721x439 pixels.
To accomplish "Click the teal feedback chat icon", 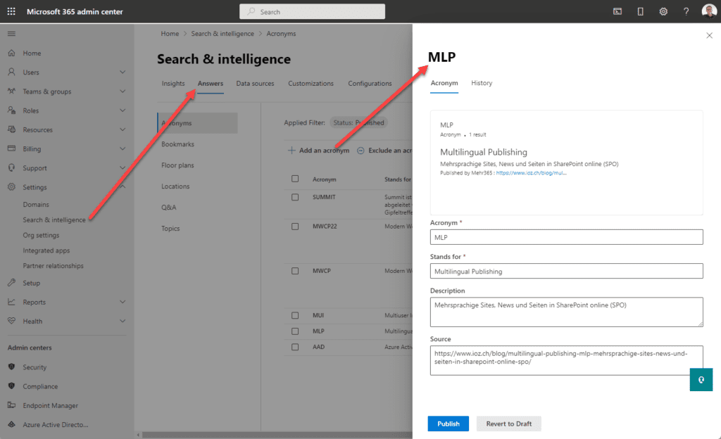I will [701, 379].
